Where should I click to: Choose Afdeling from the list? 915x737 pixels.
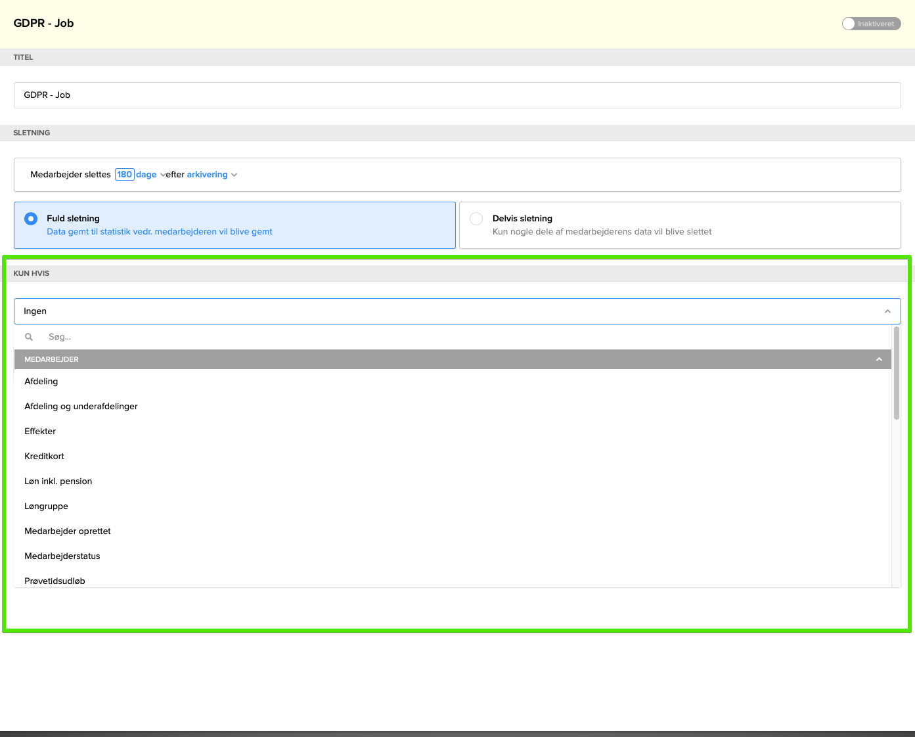[x=41, y=382]
